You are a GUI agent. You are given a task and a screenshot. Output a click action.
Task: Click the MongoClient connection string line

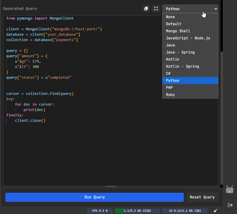coord(54,29)
